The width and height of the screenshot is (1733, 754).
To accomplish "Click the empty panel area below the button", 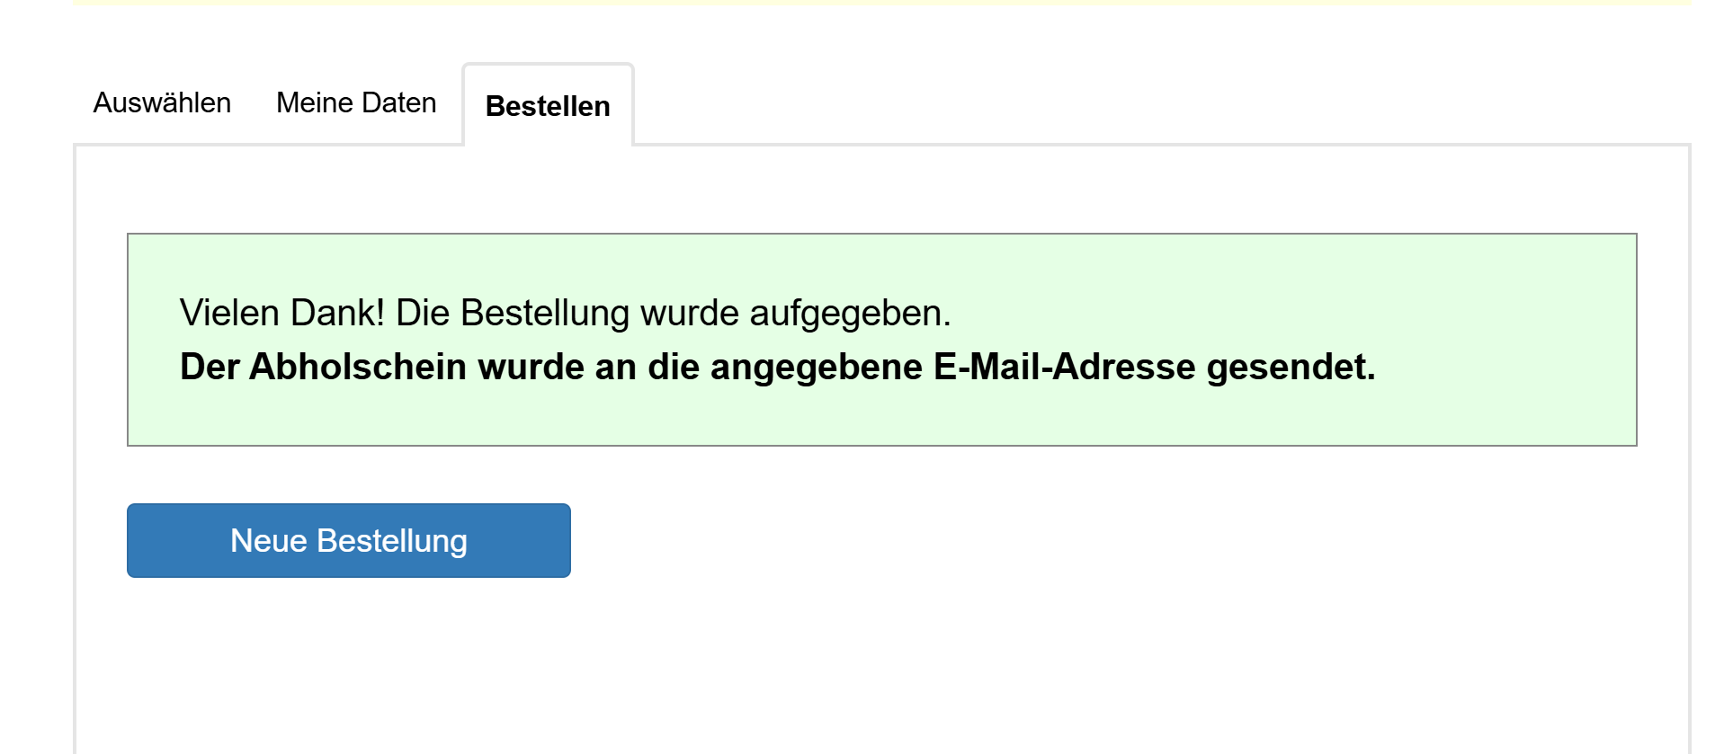I will click(x=881, y=665).
